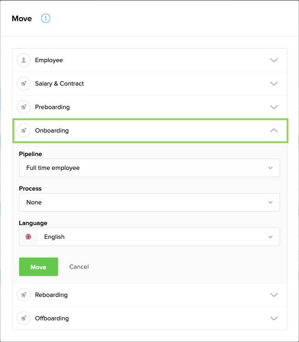Click the Preboarding rocket icon
Screen dimensions: 299x342
point(23,107)
